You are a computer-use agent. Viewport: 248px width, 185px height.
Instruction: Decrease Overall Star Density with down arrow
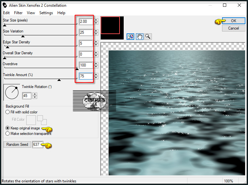pyautogui.click(x=96, y=56)
